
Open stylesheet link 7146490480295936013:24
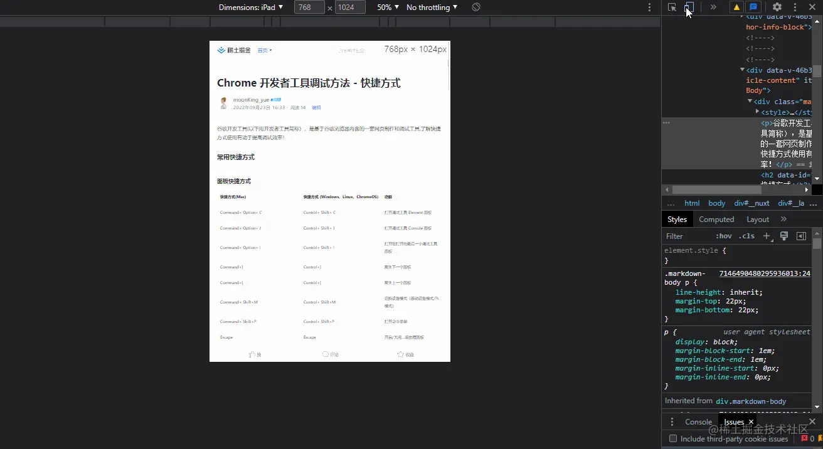pyautogui.click(x=765, y=273)
